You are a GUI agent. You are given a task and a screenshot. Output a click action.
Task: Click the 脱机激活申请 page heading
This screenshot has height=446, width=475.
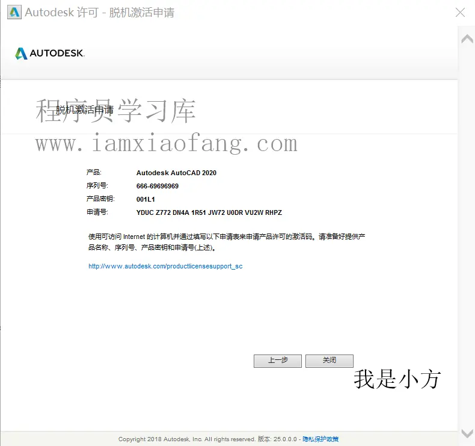85,110
